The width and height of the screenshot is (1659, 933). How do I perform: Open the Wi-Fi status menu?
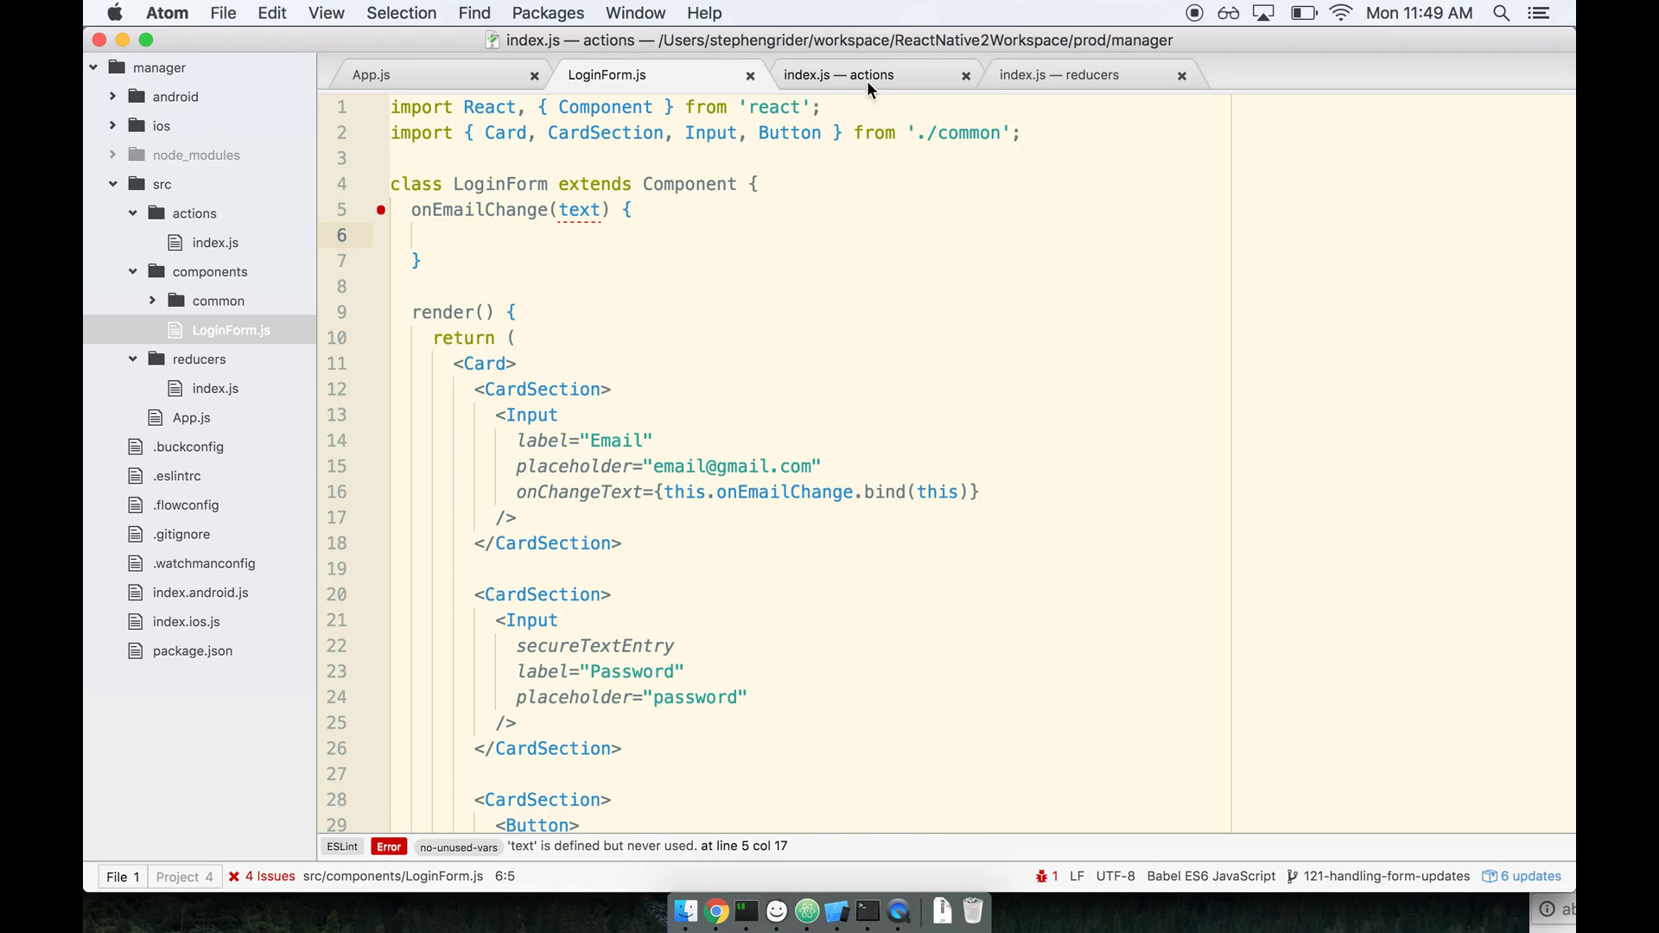click(1340, 13)
